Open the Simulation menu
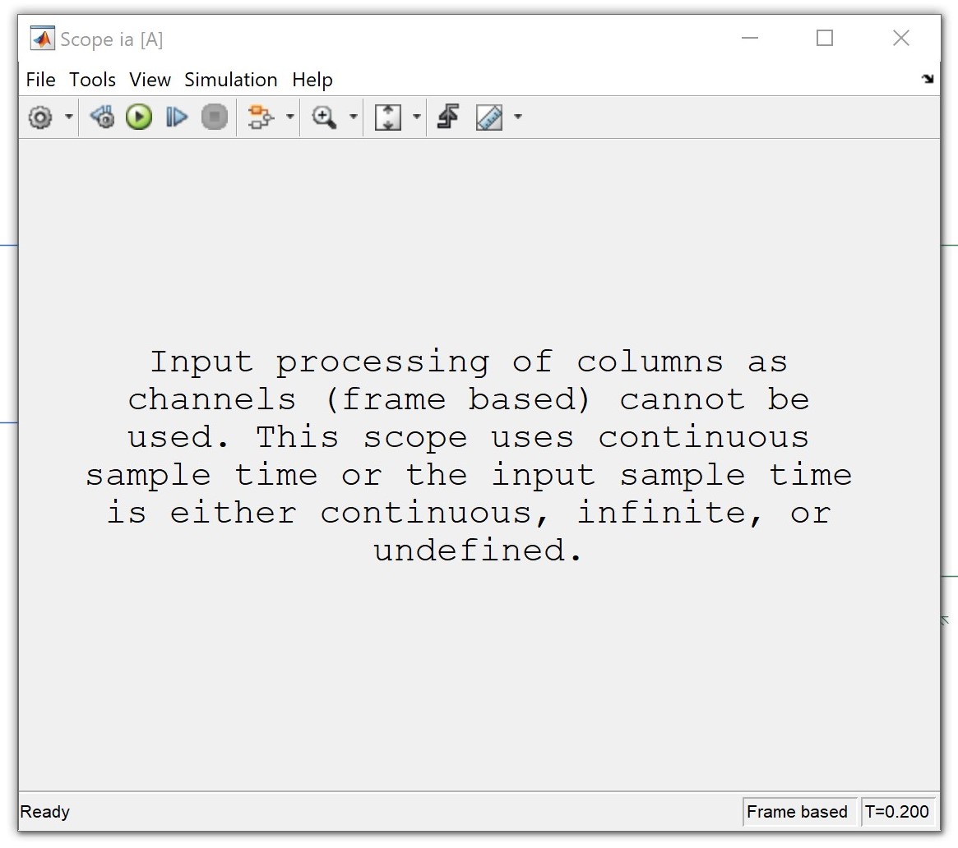 pyautogui.click(x=230, y=80)
